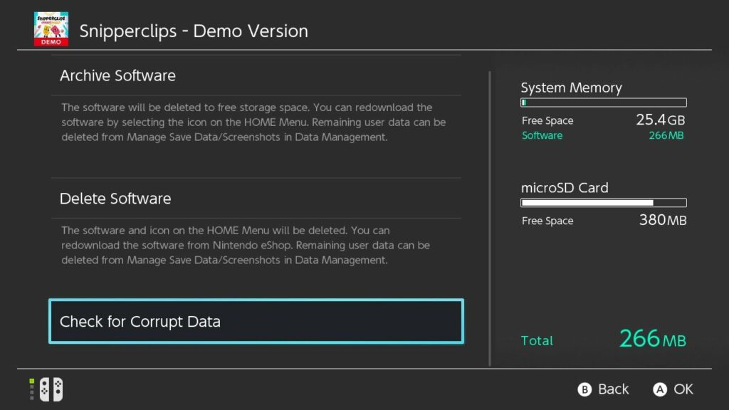Image resolution: width=729 pixels, height=410 pixels.
Task: Click the large 266 MB total value
Action: tap(652, 338)
